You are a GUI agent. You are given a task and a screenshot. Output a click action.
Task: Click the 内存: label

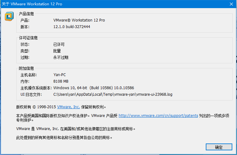25,81
